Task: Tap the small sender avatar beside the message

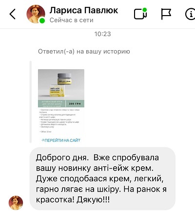Action: pyautogui.click(x=16, y=203)
